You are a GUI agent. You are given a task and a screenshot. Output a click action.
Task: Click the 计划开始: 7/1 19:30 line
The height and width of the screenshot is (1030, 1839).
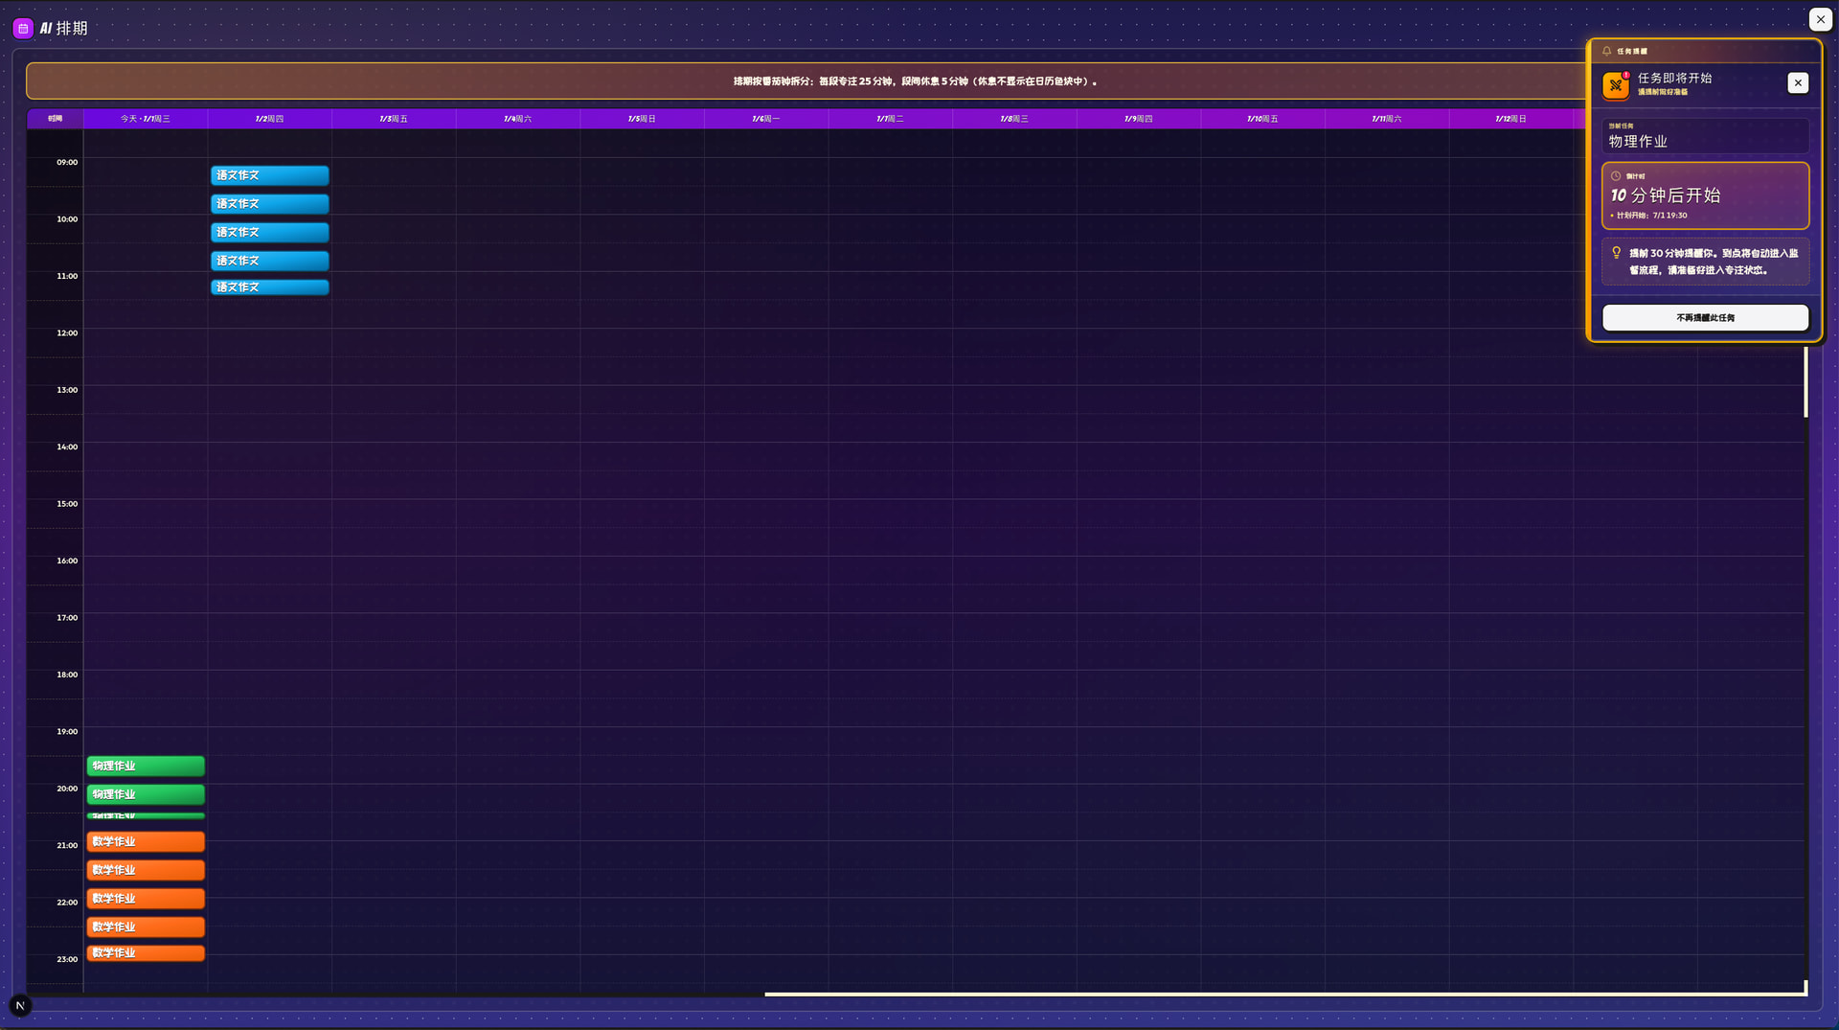(x=1649, y=216)
